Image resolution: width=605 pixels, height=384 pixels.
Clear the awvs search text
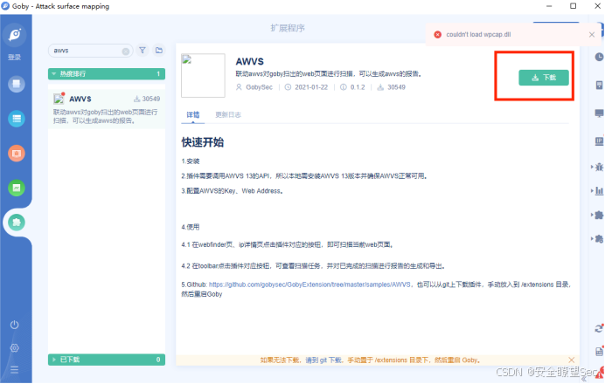(125, 51)
